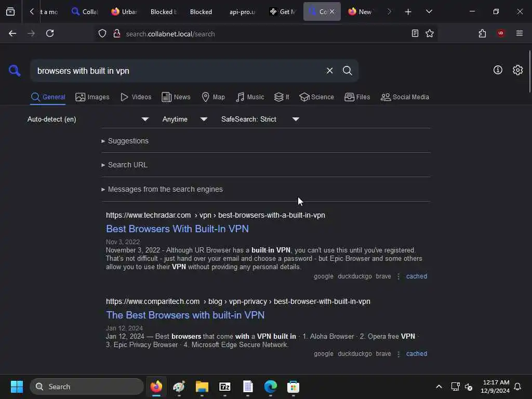The image size is (532, 399).
Task: Switch to the api-pro tab
Action: pos(242,11)
